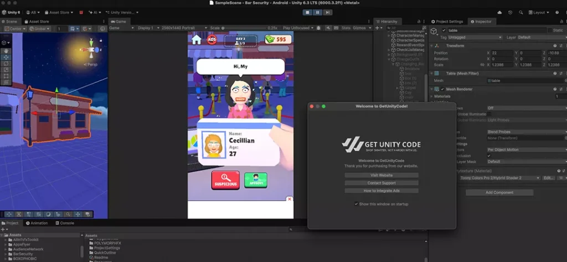This screenshot has width=567, height=262.
Task: Open the Animation tab
Action: click(x=37, y=223)
